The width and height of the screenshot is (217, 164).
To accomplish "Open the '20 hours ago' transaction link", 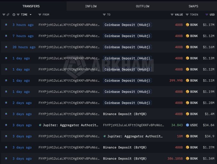I will pos(24,47).
